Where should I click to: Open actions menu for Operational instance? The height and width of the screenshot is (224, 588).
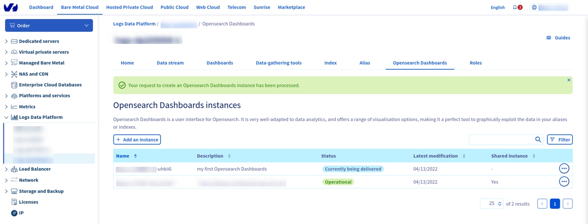564,182
